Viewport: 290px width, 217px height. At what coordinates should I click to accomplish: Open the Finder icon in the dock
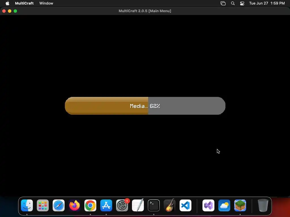(x=27, y=205)
